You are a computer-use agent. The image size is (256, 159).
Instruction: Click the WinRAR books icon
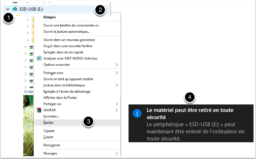click(40, 110)
